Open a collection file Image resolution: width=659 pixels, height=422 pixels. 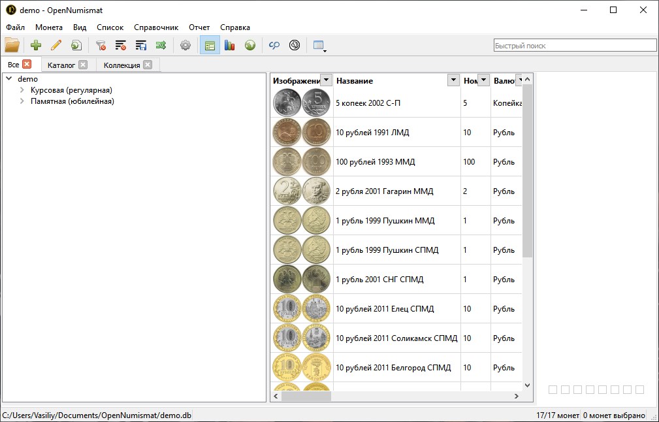[x=12, y=45]
